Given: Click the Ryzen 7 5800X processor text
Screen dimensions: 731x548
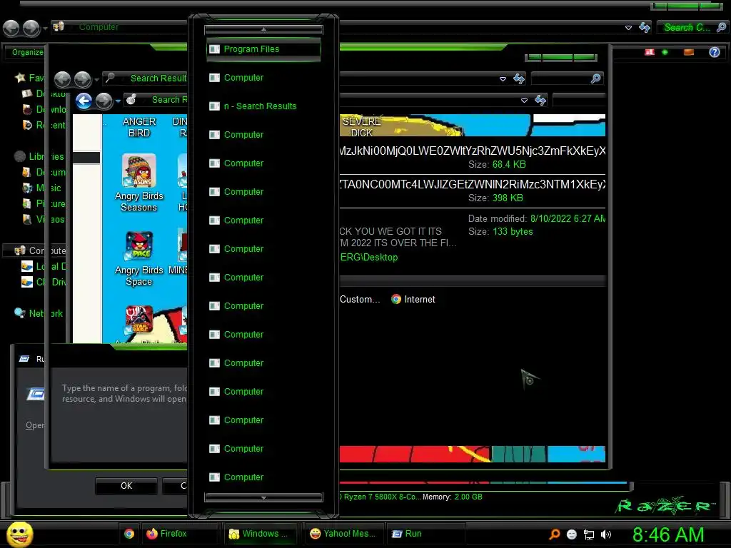Looking at the screenshot, I should [380, 497].
